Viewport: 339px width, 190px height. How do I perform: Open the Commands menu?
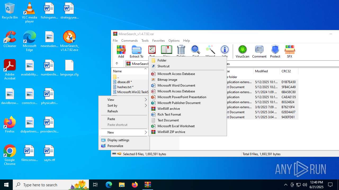click(130, 41)
